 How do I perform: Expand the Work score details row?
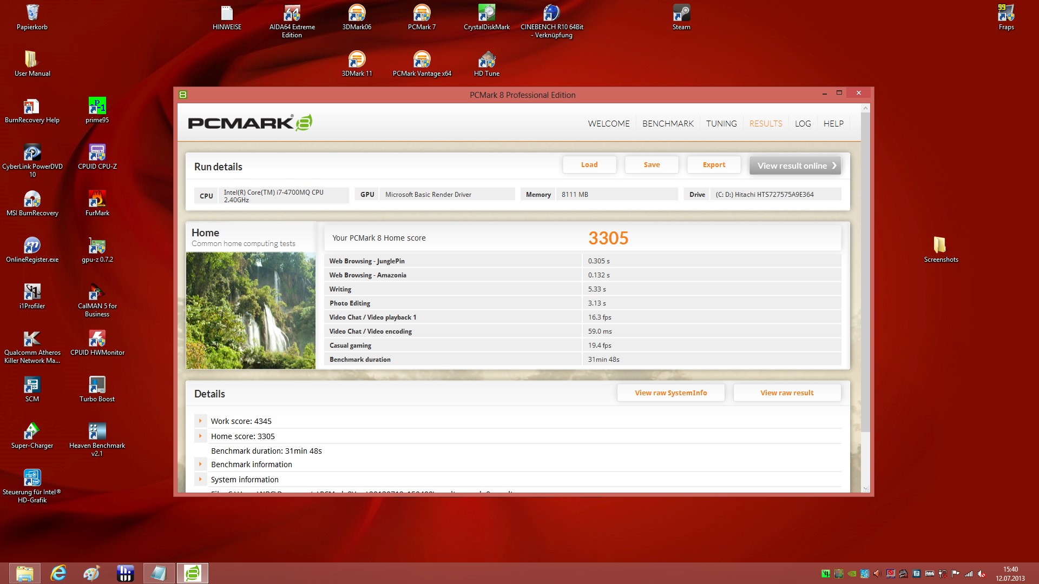tap(200, 421)
